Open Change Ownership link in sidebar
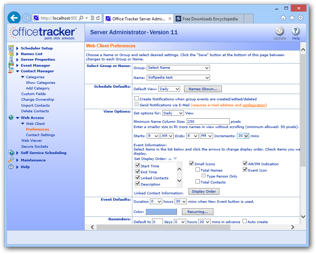Screen dimensions: 316x254 [x=38, y=100]
